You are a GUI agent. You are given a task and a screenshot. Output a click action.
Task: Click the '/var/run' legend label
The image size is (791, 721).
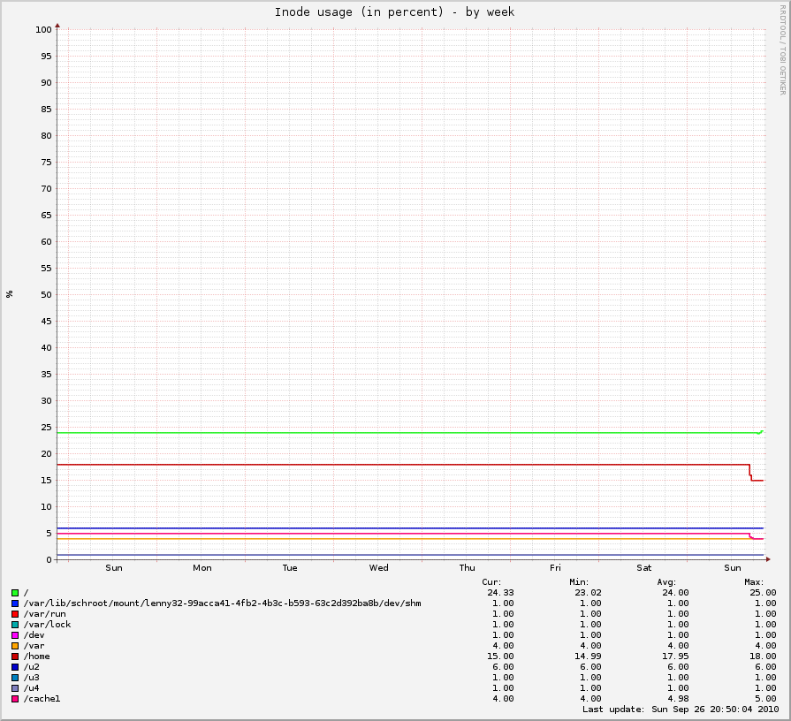click(x=45, y=614)
